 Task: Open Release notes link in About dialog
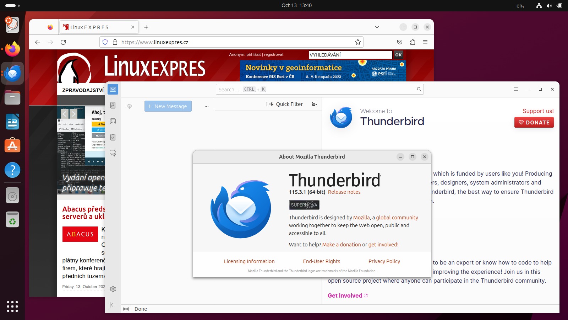point(344,192)
